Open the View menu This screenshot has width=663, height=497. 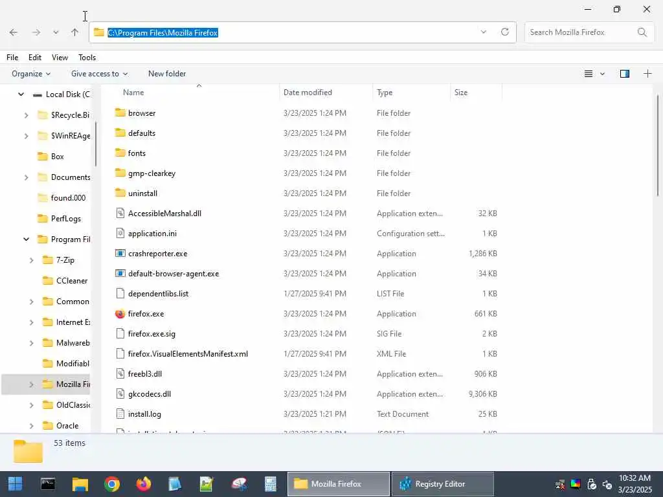click(60, 58)
